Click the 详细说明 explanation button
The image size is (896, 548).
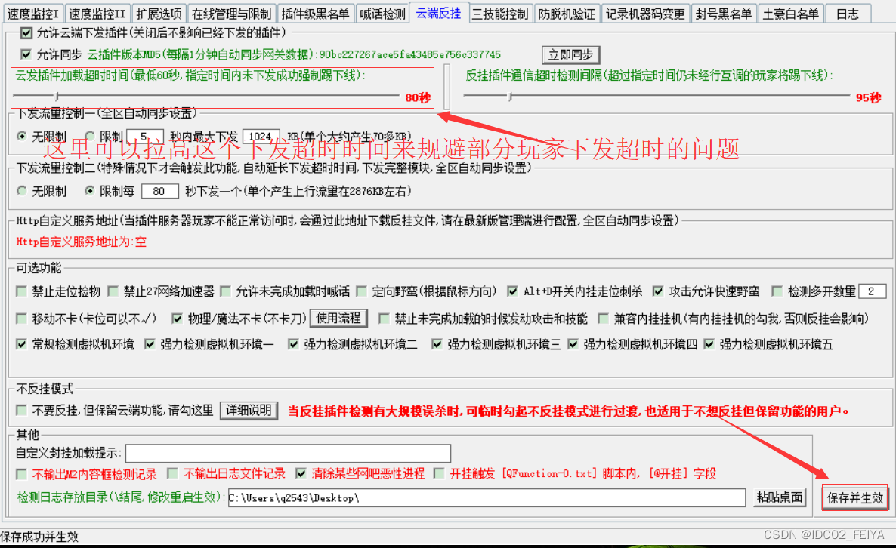[249, 411]
